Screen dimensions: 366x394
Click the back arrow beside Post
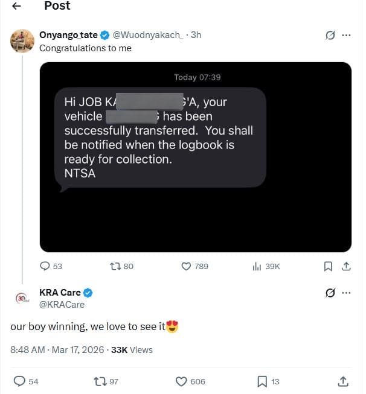[17, 6]
